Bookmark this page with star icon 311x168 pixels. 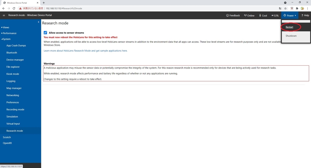click(285, 8)
